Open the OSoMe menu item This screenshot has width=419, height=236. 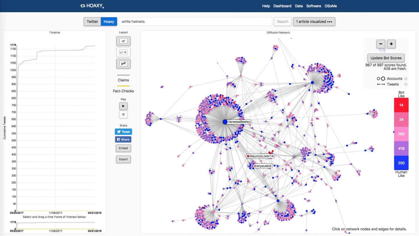(331, 6)
